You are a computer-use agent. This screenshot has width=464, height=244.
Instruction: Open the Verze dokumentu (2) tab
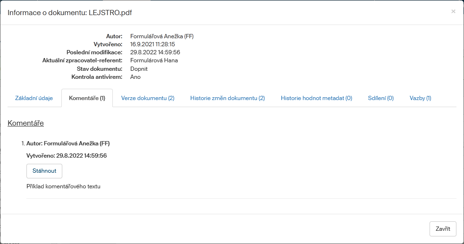tap(148, 98)
